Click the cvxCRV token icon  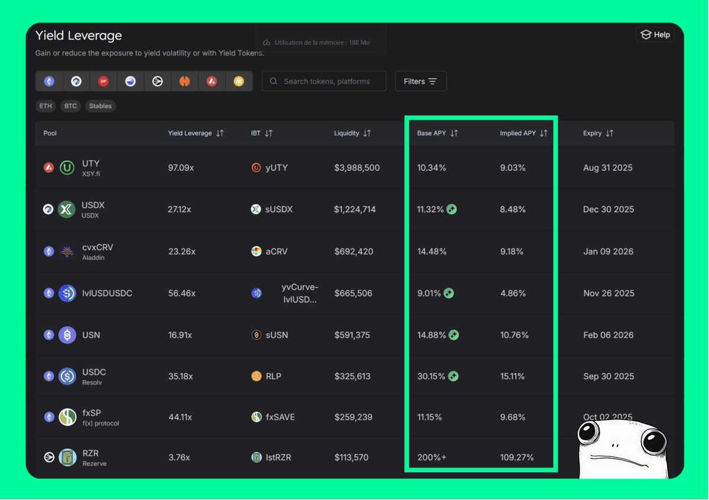[67, 251]
